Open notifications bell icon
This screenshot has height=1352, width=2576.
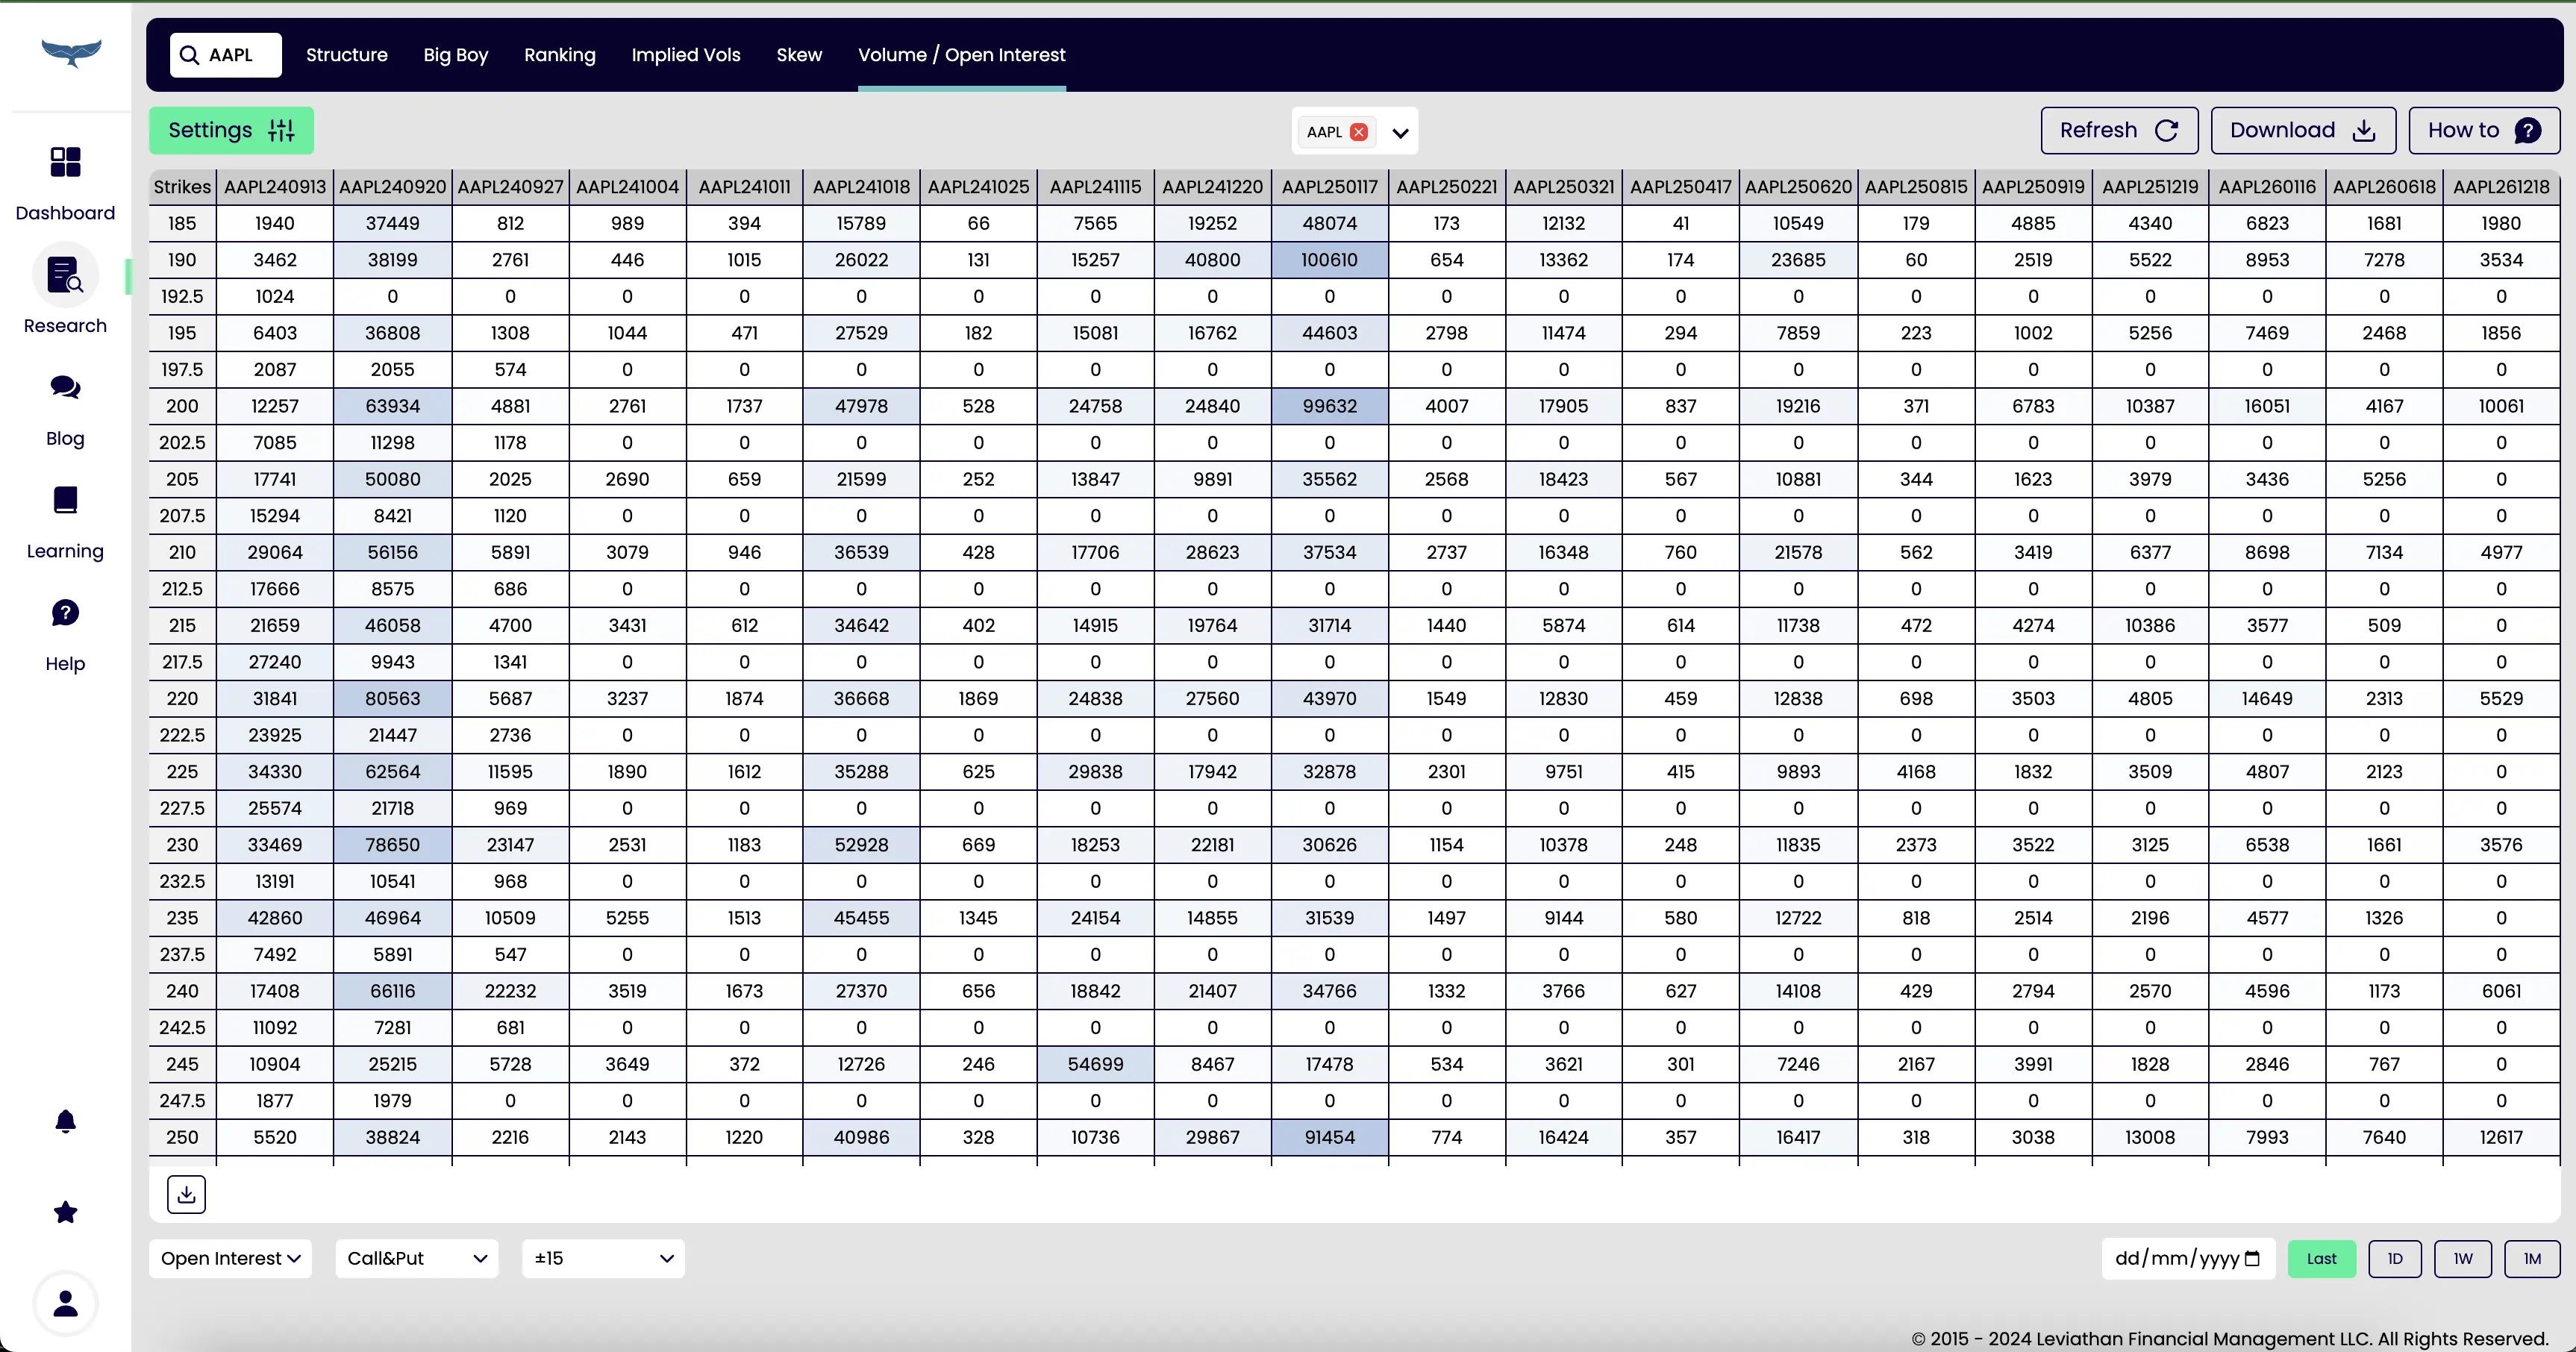(65, 1121)
